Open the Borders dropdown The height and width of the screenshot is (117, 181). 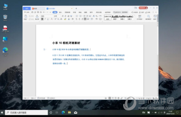pyautogui.click(x=101, y=19)
